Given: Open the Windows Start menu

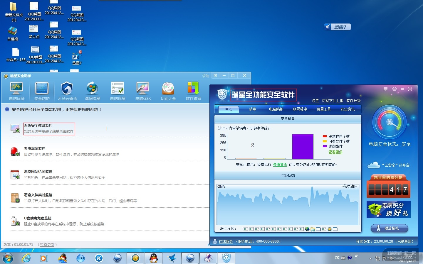Looking at the screenshot, I should pyautogui.click(x=8, y=258).
